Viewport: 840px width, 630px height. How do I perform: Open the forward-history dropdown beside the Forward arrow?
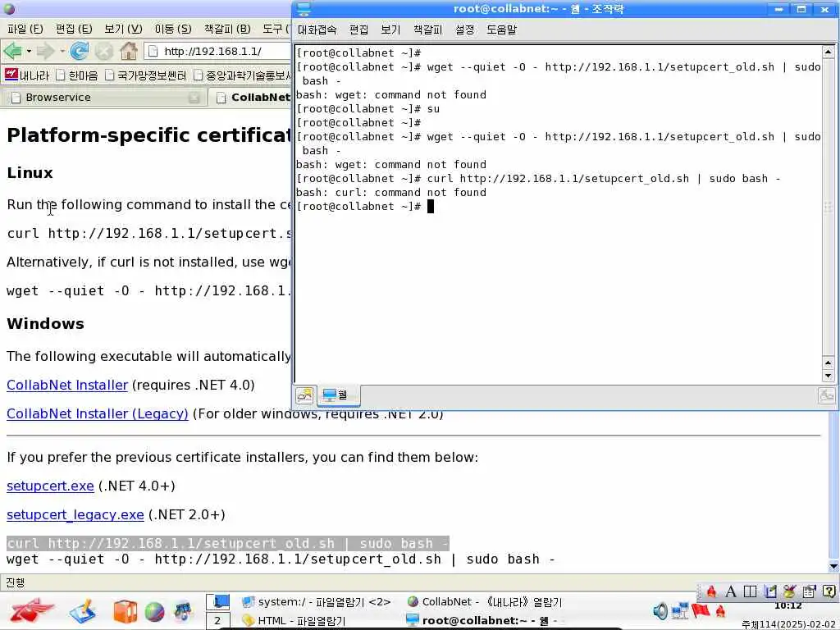click(62, 52)
